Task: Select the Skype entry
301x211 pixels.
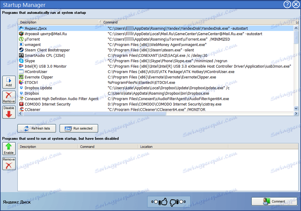Action: [156, 61]
